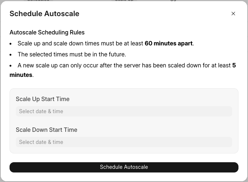Click the "Schedule Autoscale" dialog title
The width and height of the screenshot is (248, 182).
coord(44,14)
